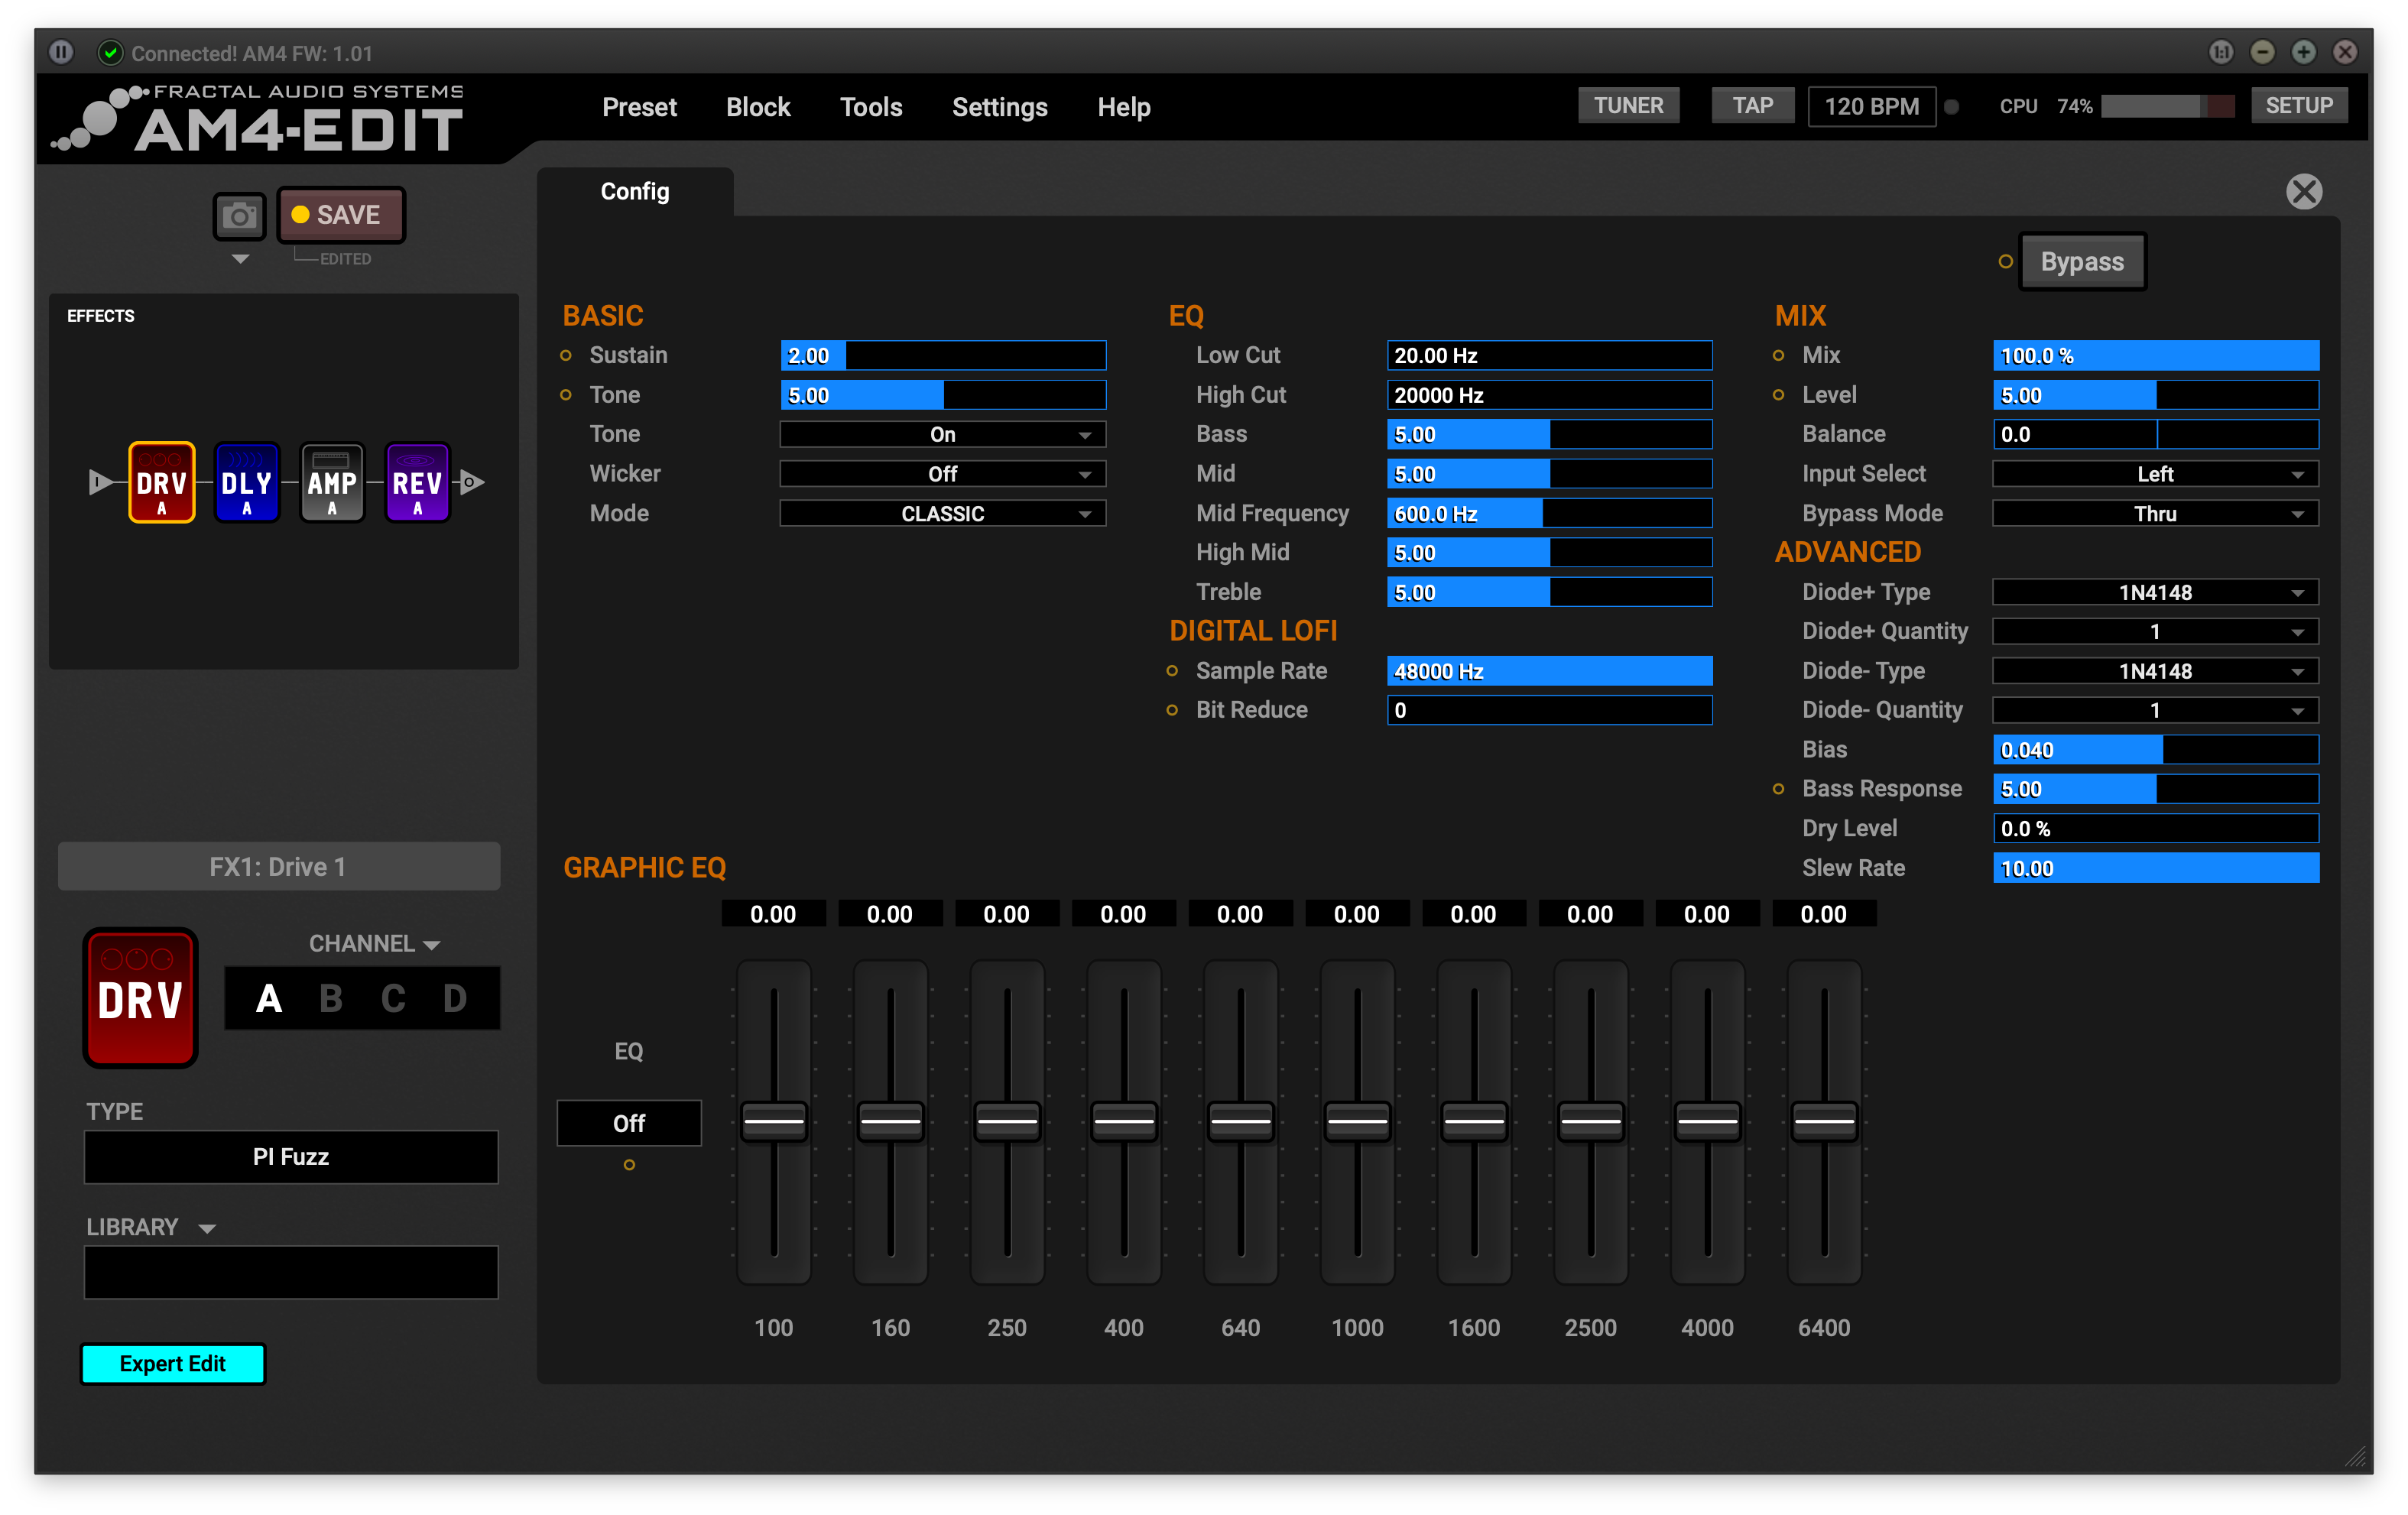Select the REV reverb block icon
This screenshot has height=1515, width=2408.
click(x=417, y=484)
